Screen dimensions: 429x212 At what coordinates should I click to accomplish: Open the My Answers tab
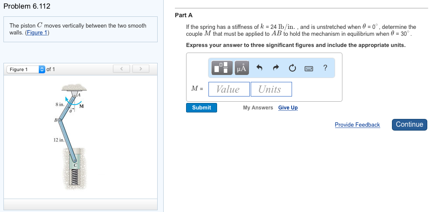point(258,108)
